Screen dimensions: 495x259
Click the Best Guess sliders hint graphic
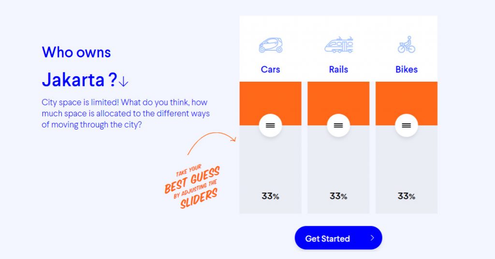point(192,187)
